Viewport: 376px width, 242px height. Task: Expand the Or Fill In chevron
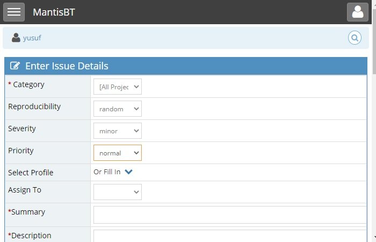pos(128,172)
